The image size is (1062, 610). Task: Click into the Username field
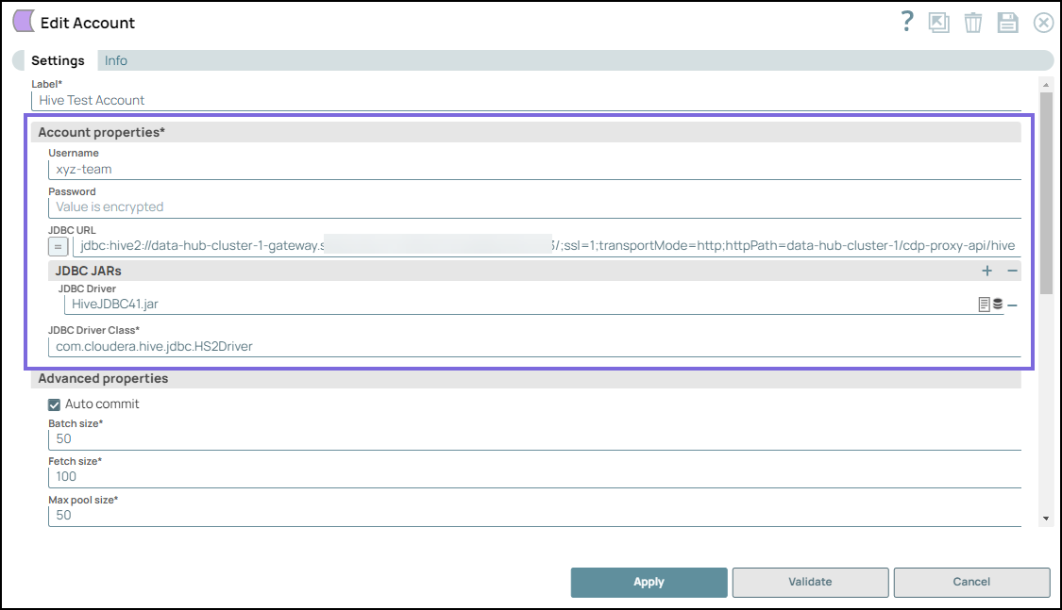coord(533,170)
